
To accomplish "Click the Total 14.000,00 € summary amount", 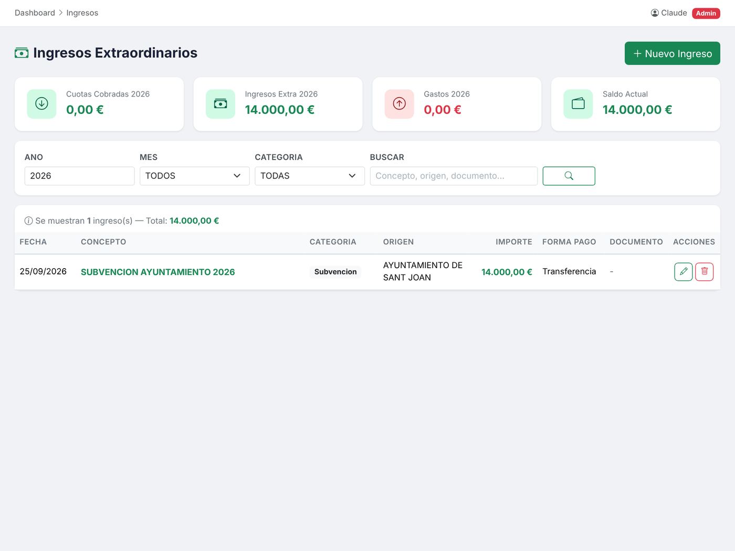I will click(x=194, y=221).
